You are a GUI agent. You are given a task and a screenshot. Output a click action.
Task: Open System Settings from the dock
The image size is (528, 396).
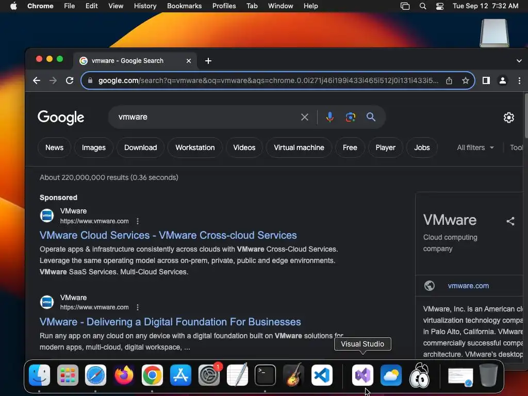[x=209, y=375]
